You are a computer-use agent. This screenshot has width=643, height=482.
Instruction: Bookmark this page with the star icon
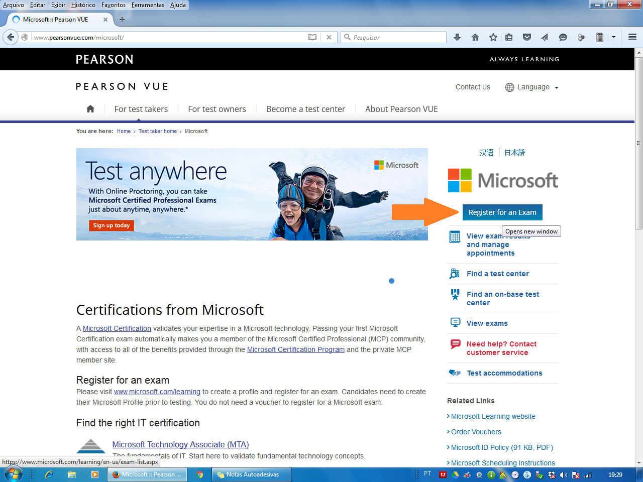click(493, 37)
